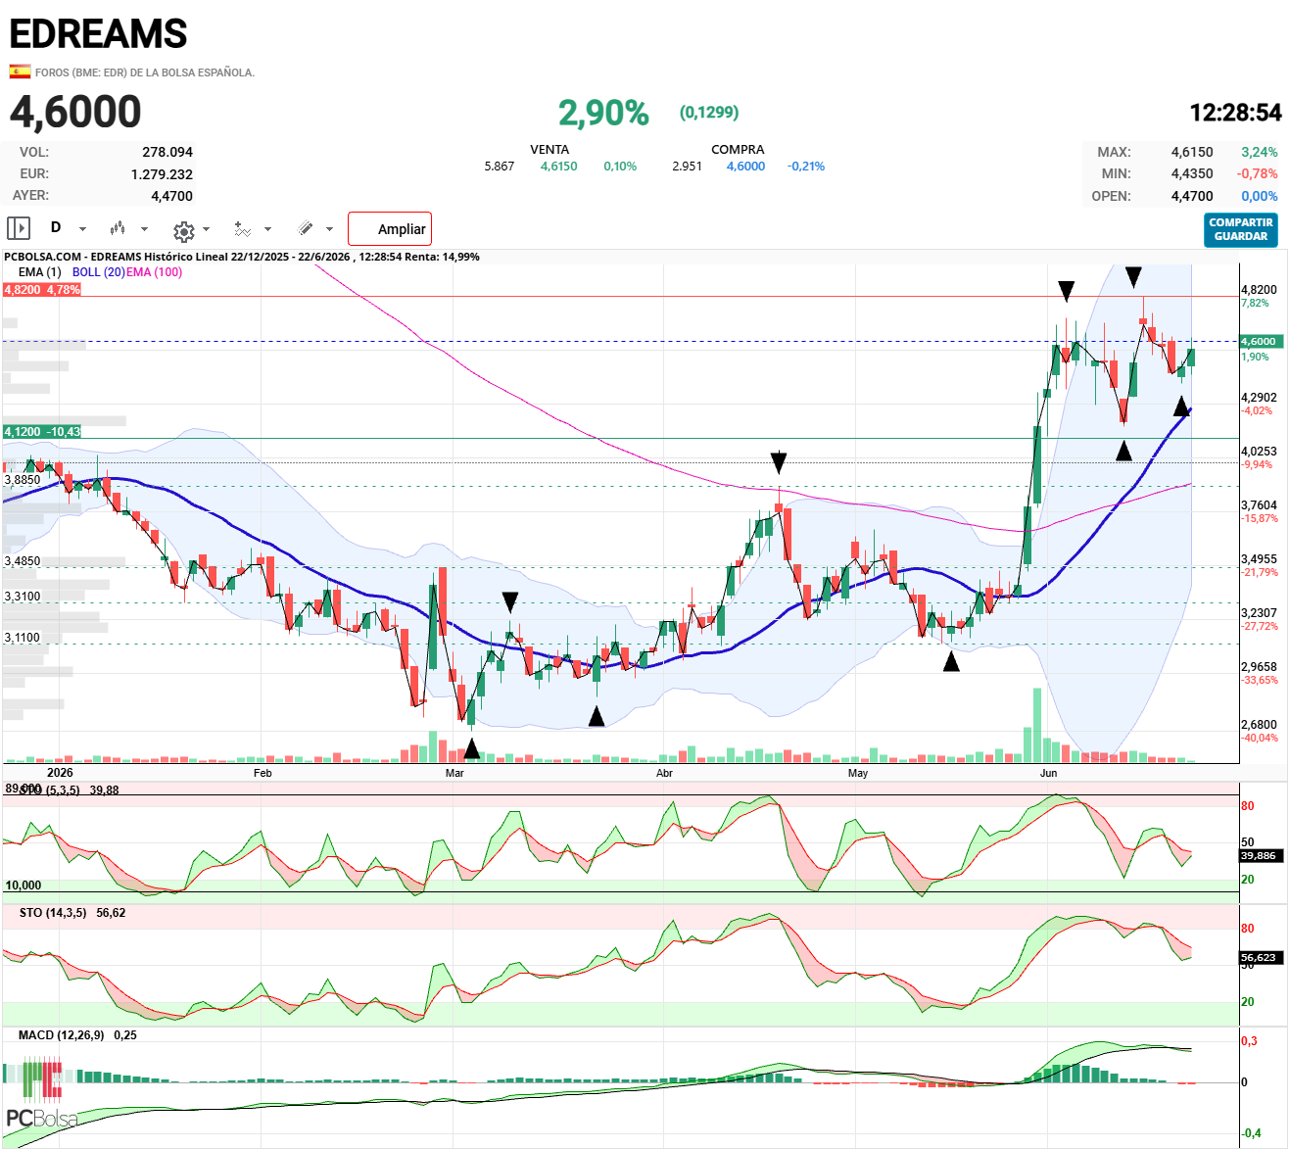This screenshot has height=1149, width=1290.
Task: Click the 4,1200 support price tag
Action: [x=42, y=432]
